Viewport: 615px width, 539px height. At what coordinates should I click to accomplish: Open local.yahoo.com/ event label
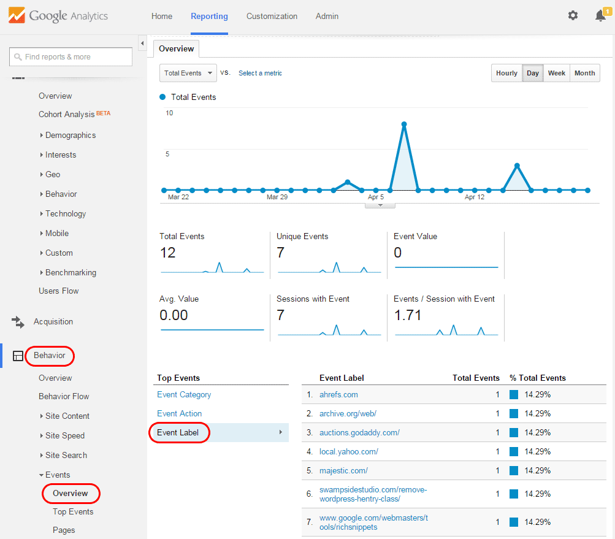[349, 451]
